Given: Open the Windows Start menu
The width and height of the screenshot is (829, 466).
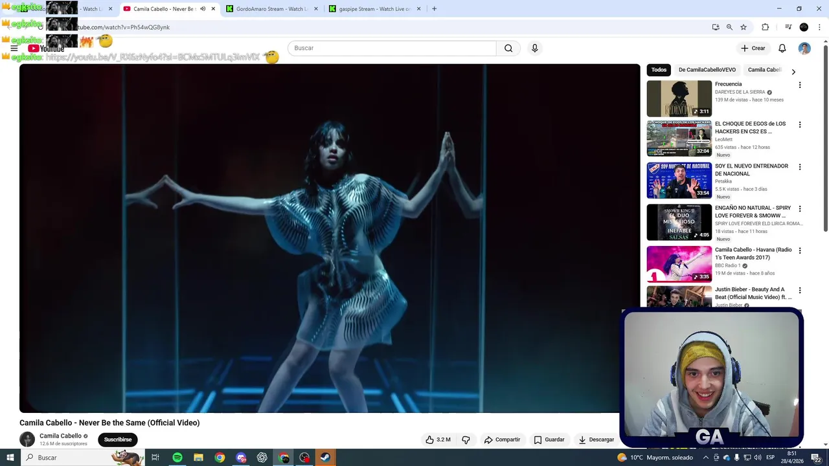Looking at the screenshot, I should (x=10, y=458).
